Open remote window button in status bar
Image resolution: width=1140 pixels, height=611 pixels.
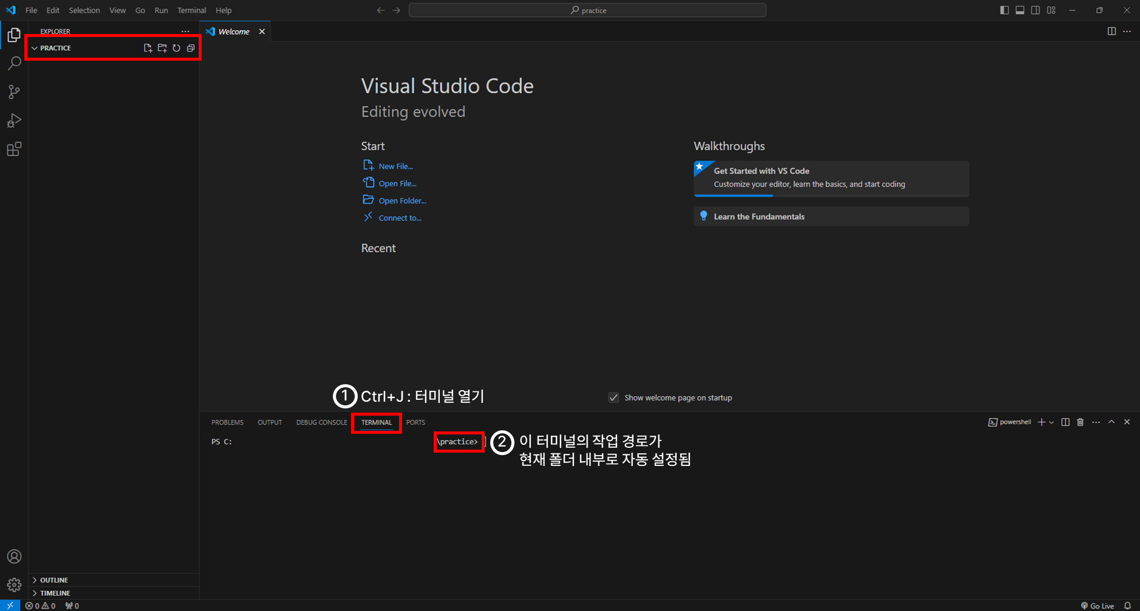(10, 606)
